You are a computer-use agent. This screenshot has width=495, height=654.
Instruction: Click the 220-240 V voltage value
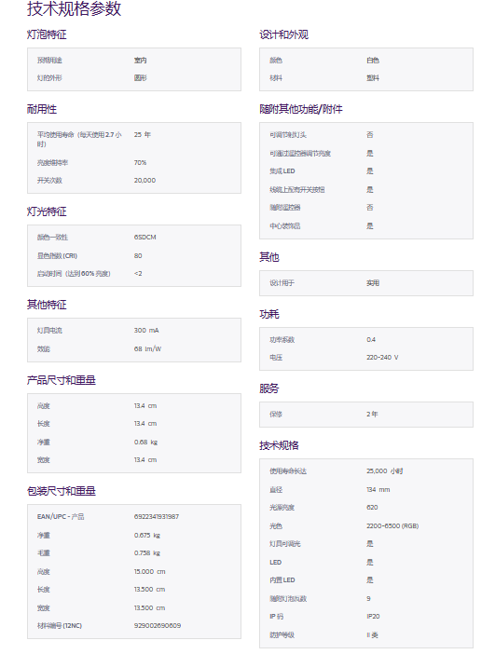click(382, 357)
